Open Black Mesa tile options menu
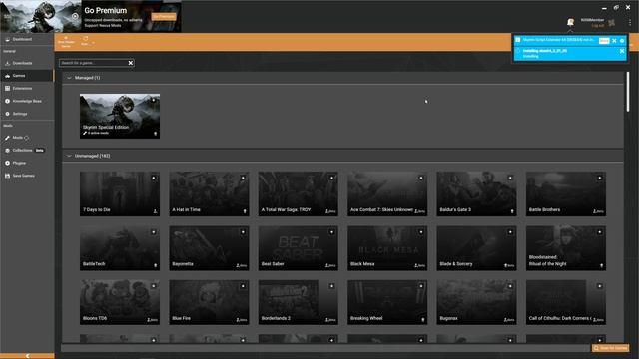Viewport: 639px width, 359px height. coord(421,232)
